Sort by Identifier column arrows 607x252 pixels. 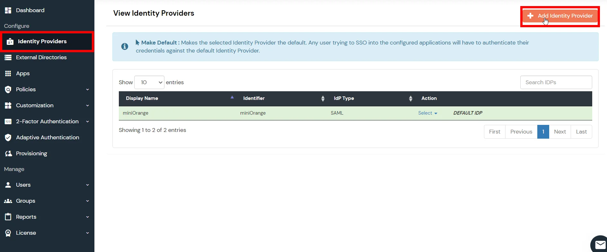click(x=323, y=99)
